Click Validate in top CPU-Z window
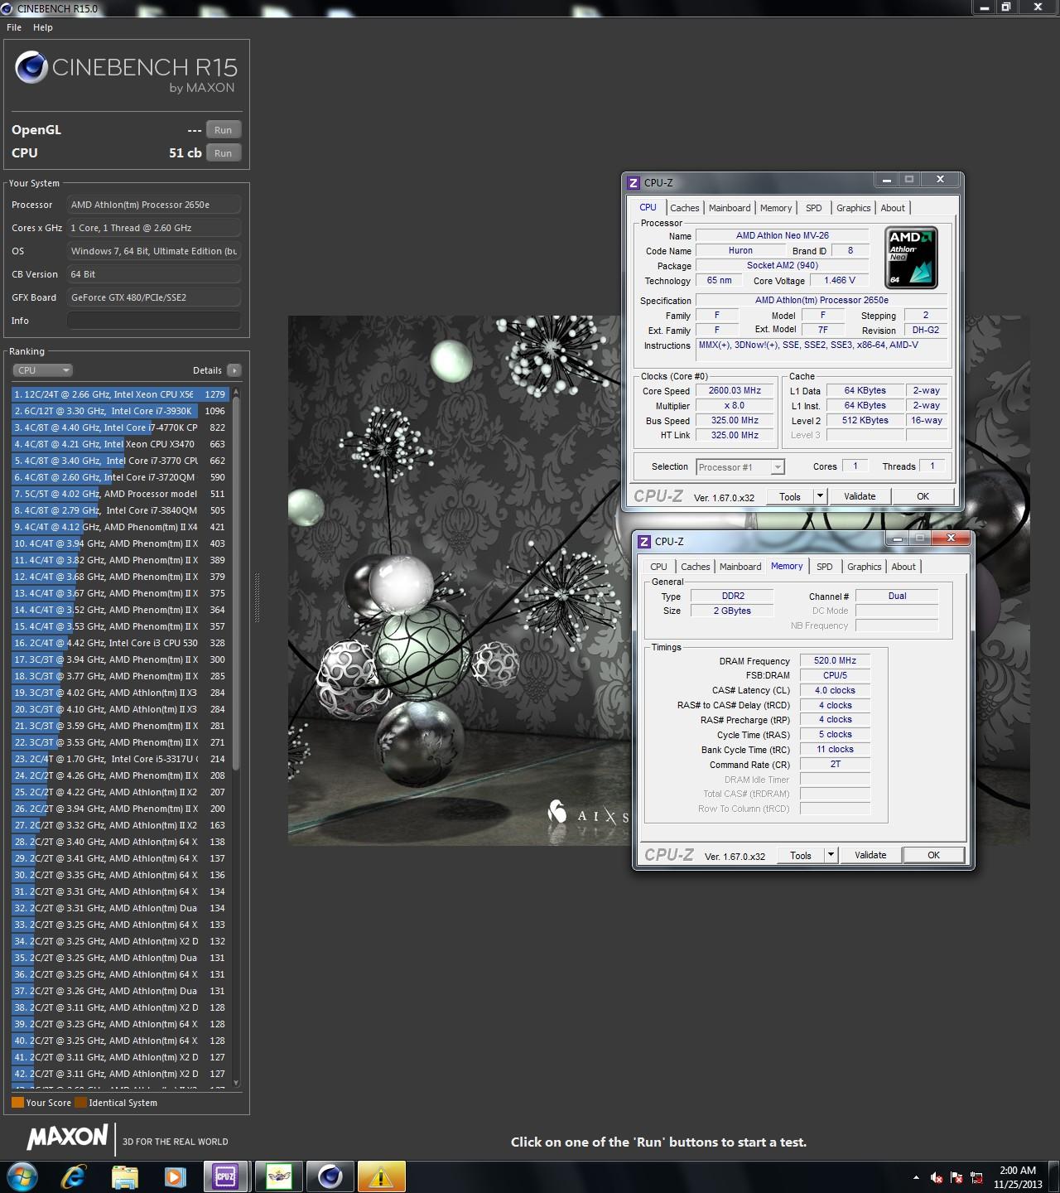Image resolution: width=1060 pixels, height=1193 pixels. click(860, 496)
